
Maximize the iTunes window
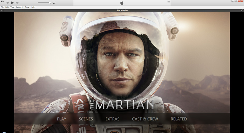click(236, 1)
